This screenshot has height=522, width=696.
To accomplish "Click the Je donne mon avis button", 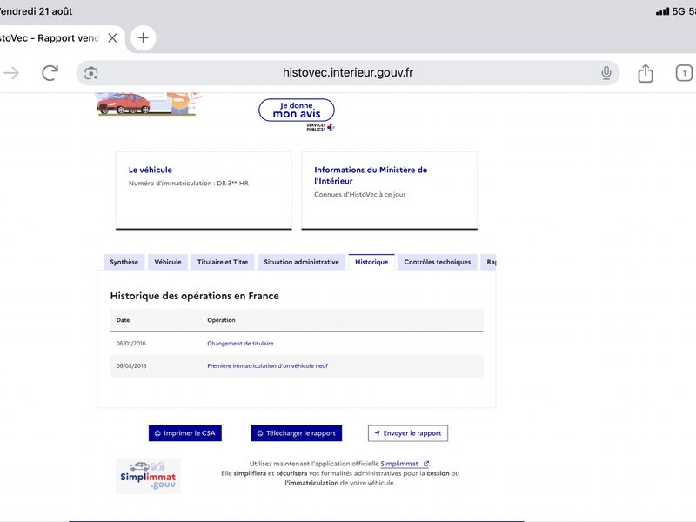I will tap(297, 110).
